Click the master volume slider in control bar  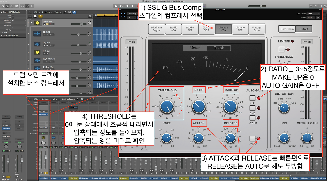coord(257,6)
